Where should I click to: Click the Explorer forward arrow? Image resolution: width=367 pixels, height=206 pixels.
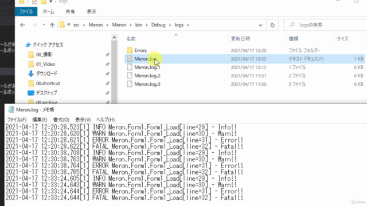tap(34, 25)
